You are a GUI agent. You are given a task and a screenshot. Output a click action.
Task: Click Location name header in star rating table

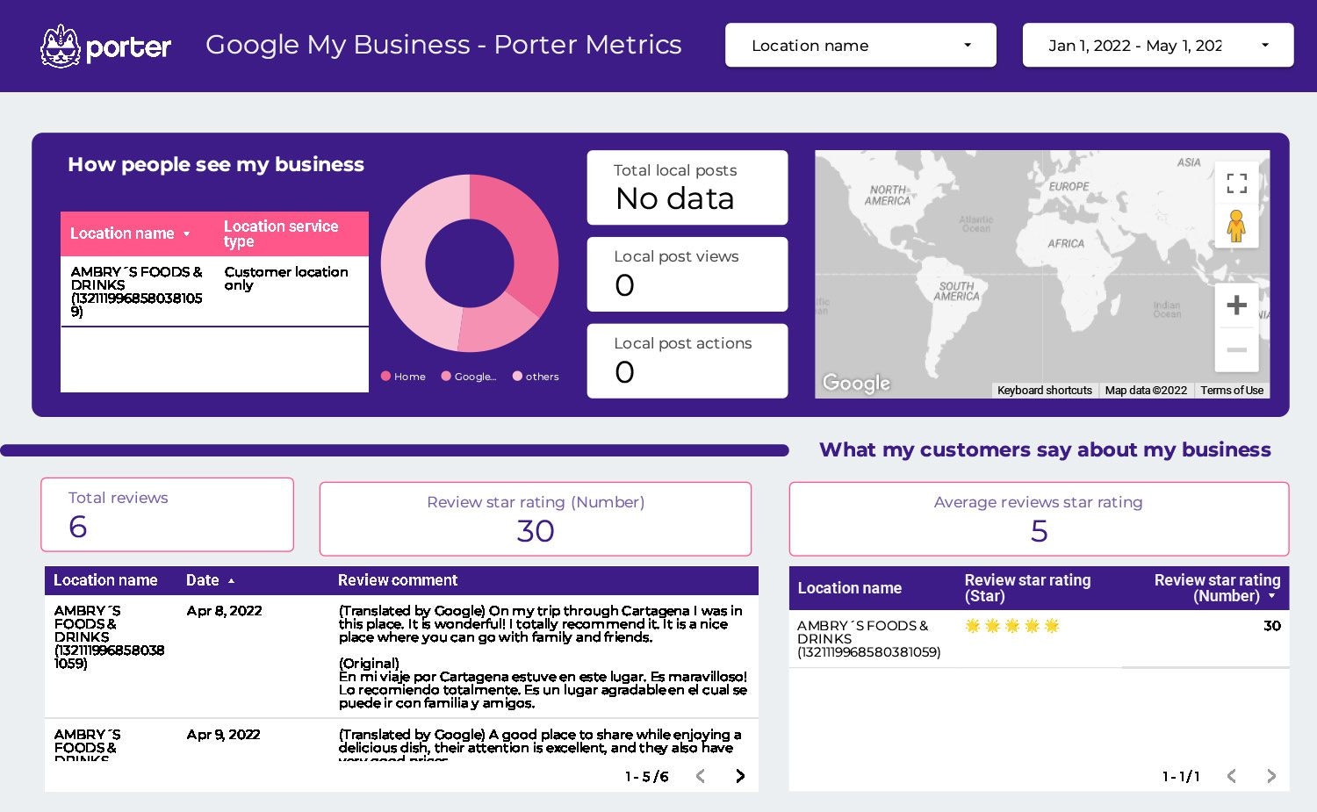pos(849,588)
